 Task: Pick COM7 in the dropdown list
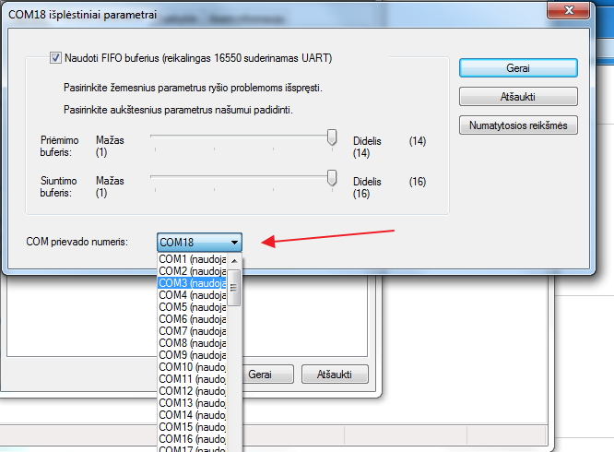193,331
